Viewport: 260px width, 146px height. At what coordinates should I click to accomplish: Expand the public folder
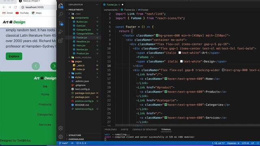78,73
